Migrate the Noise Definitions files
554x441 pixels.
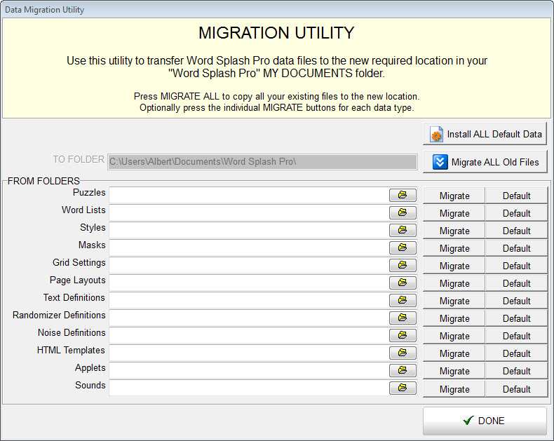(454, 336)
